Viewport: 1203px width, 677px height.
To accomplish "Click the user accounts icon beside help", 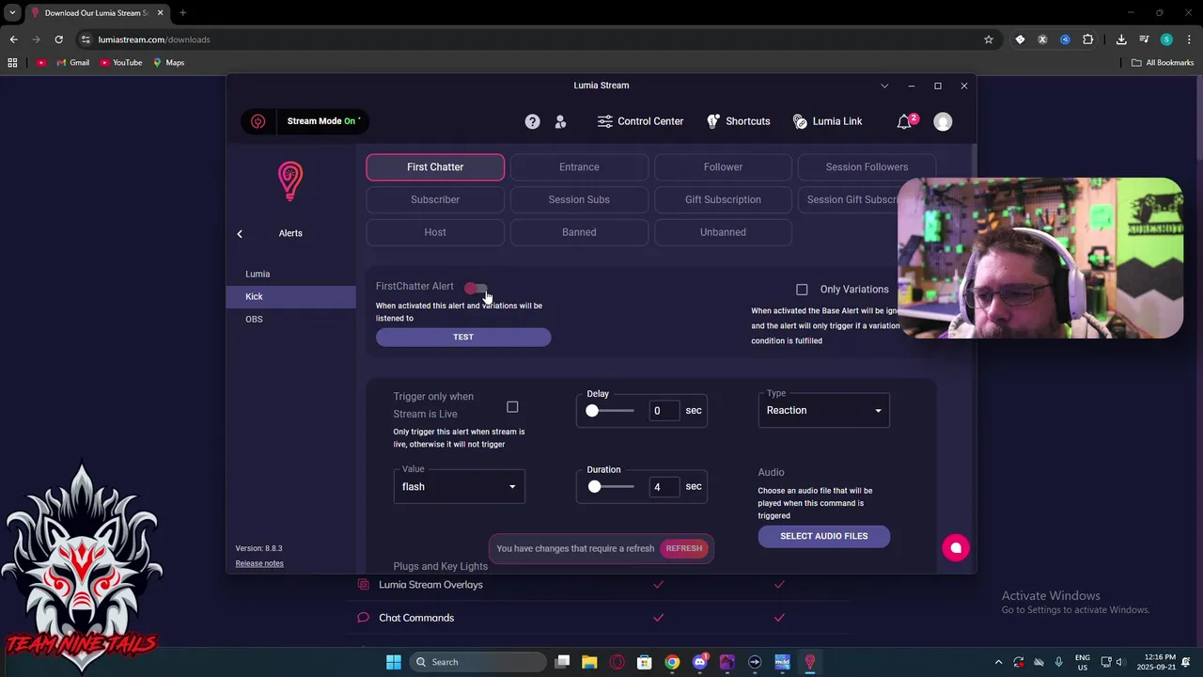I will point(560,121).
